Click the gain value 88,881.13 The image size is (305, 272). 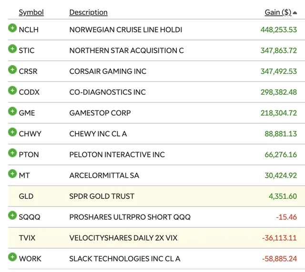tap(281, 134)
